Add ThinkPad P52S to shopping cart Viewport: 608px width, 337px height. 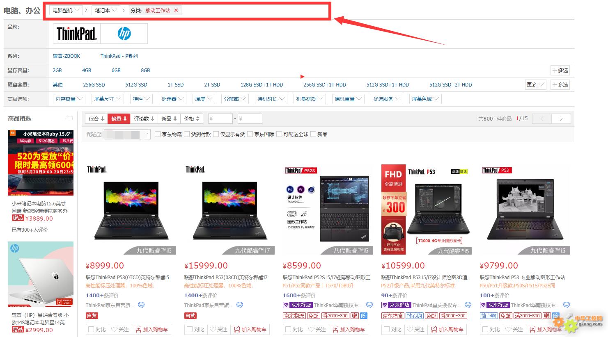tap(348, 330)
